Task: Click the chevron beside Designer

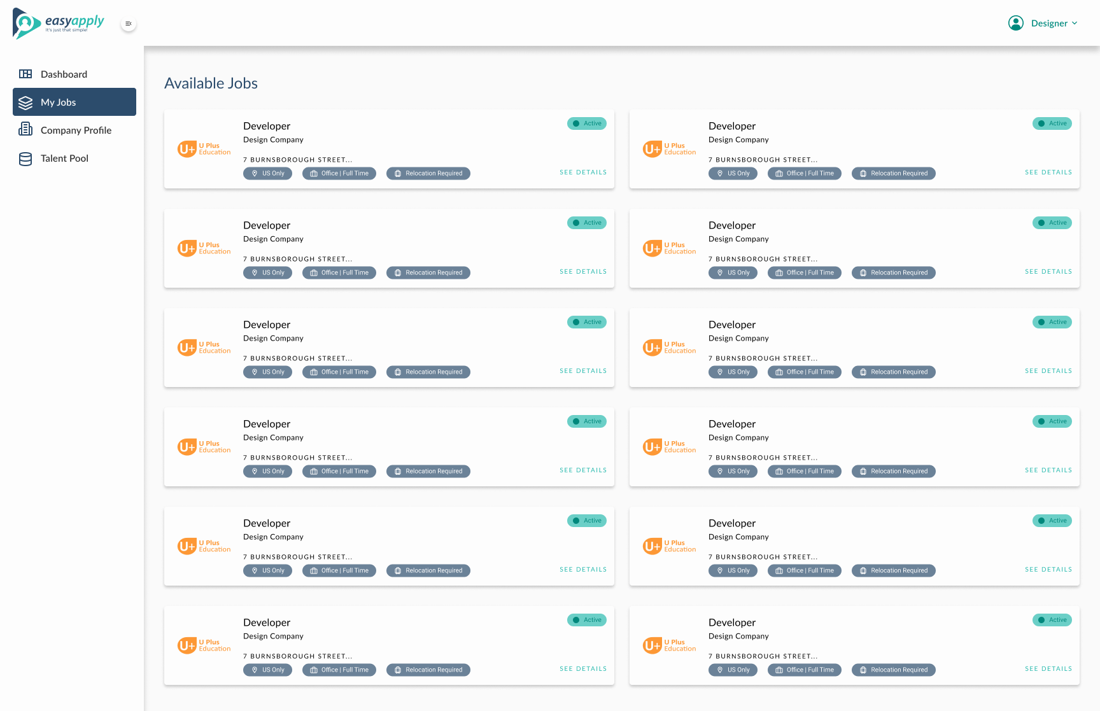Action: [x=1075, y=24]
